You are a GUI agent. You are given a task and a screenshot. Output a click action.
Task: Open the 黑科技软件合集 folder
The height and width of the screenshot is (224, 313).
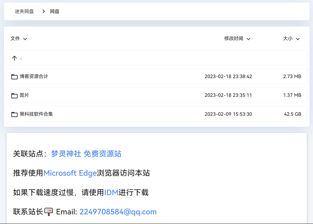[36, 114]
